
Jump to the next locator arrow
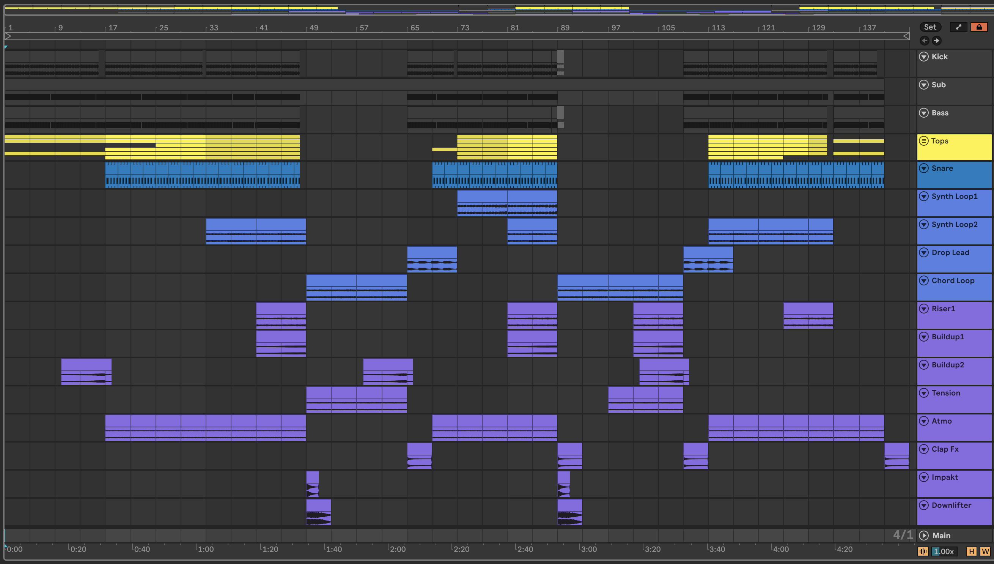pos(936,41)
